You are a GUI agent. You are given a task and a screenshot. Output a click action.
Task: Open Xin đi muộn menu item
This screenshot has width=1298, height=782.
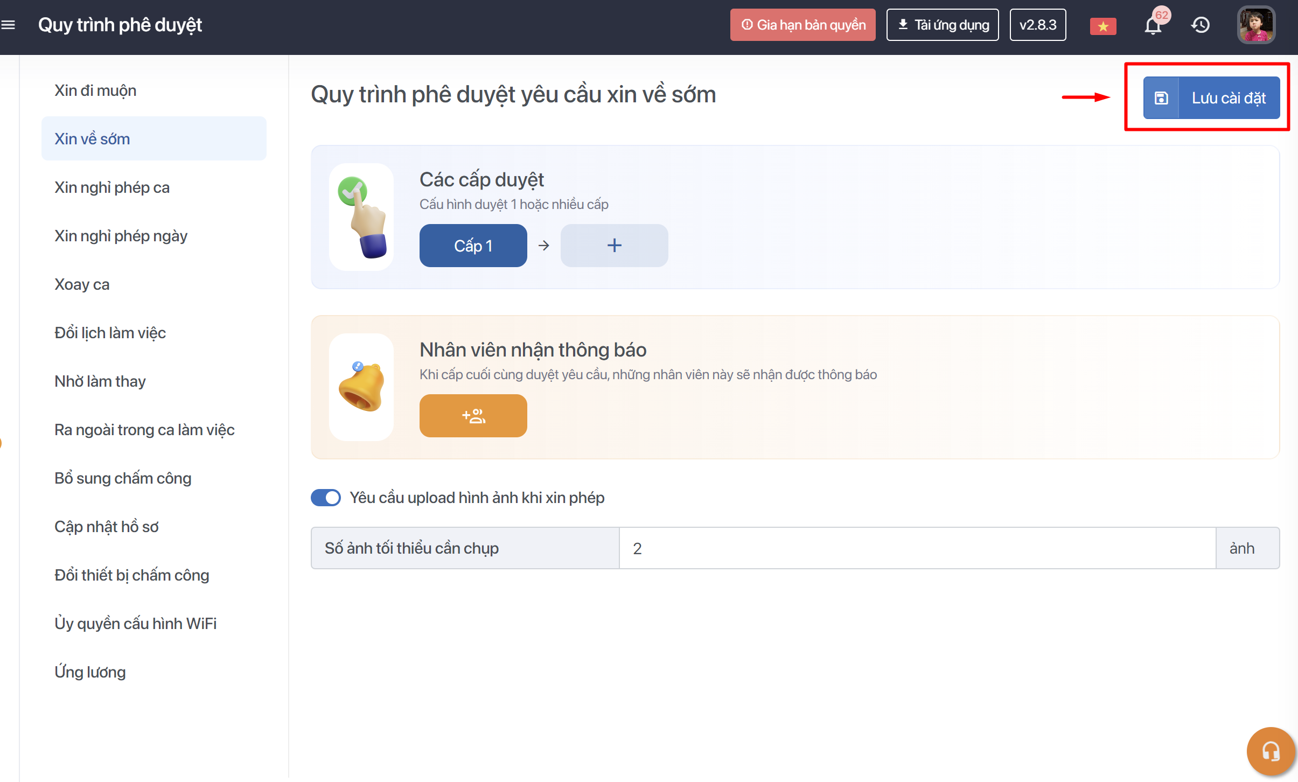(95, 90)
